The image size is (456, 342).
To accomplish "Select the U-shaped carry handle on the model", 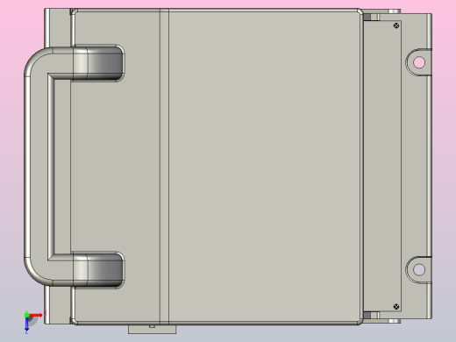I will pos(39,167).
